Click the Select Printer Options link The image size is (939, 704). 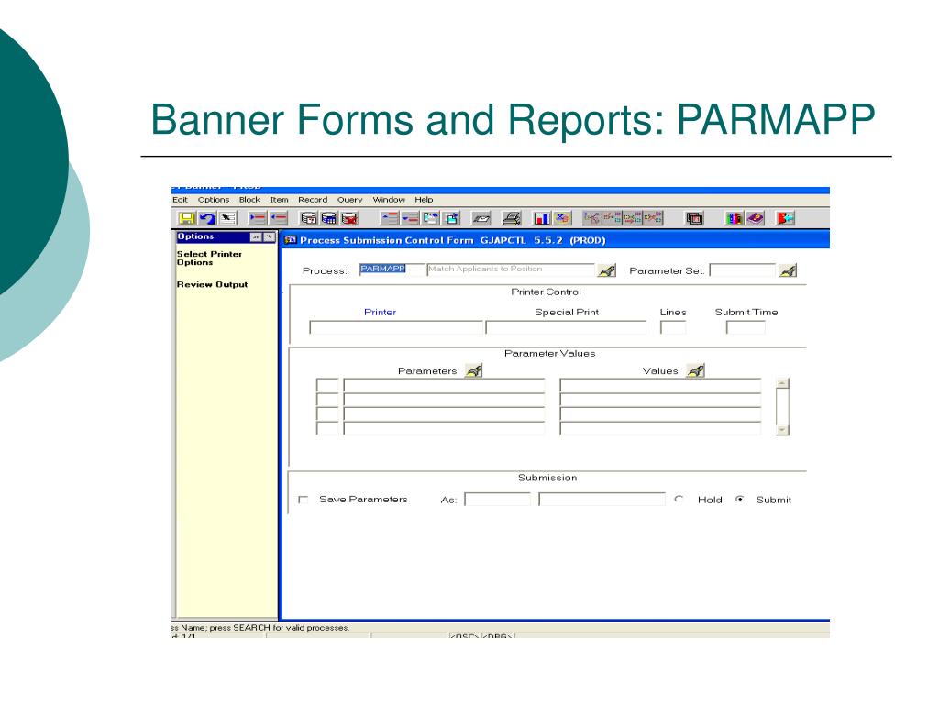pos(209,258)
